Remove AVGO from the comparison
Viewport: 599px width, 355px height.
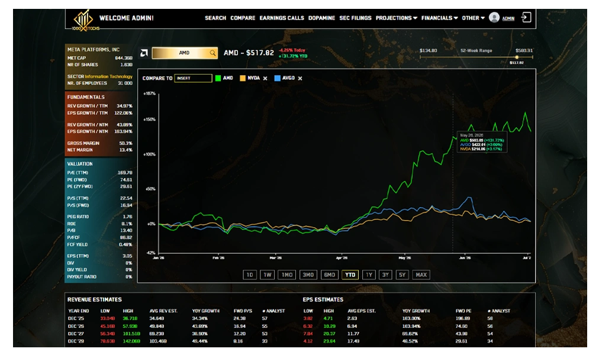[x=300, y=78]
